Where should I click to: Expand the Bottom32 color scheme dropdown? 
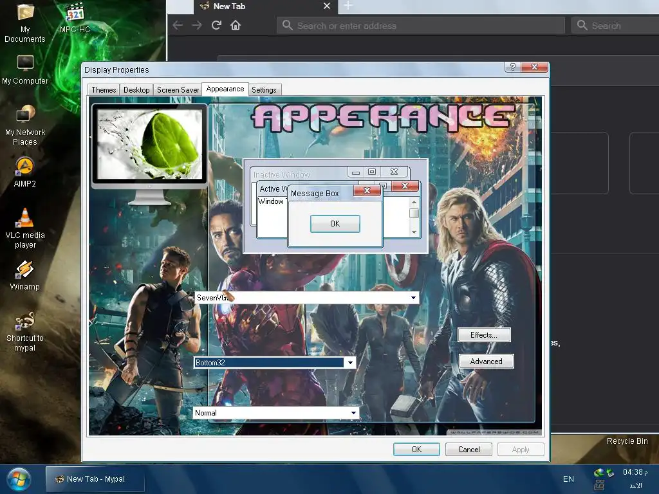(350, 363)
